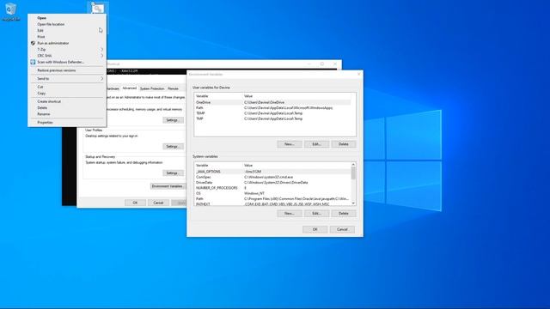The image size is (550, 309).
Task: Close the Environment Variables dialog
Action: coord(358,75)
